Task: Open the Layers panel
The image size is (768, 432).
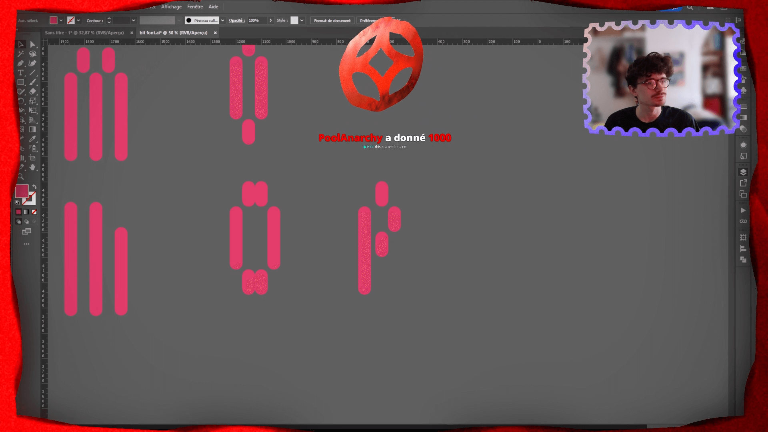Action: click(x=743, y=172)
